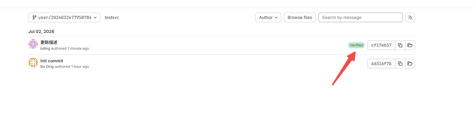Screen dimensions: 473x115
Task: Open the 更新描述 commit
Action: click(x=49, y=42)
